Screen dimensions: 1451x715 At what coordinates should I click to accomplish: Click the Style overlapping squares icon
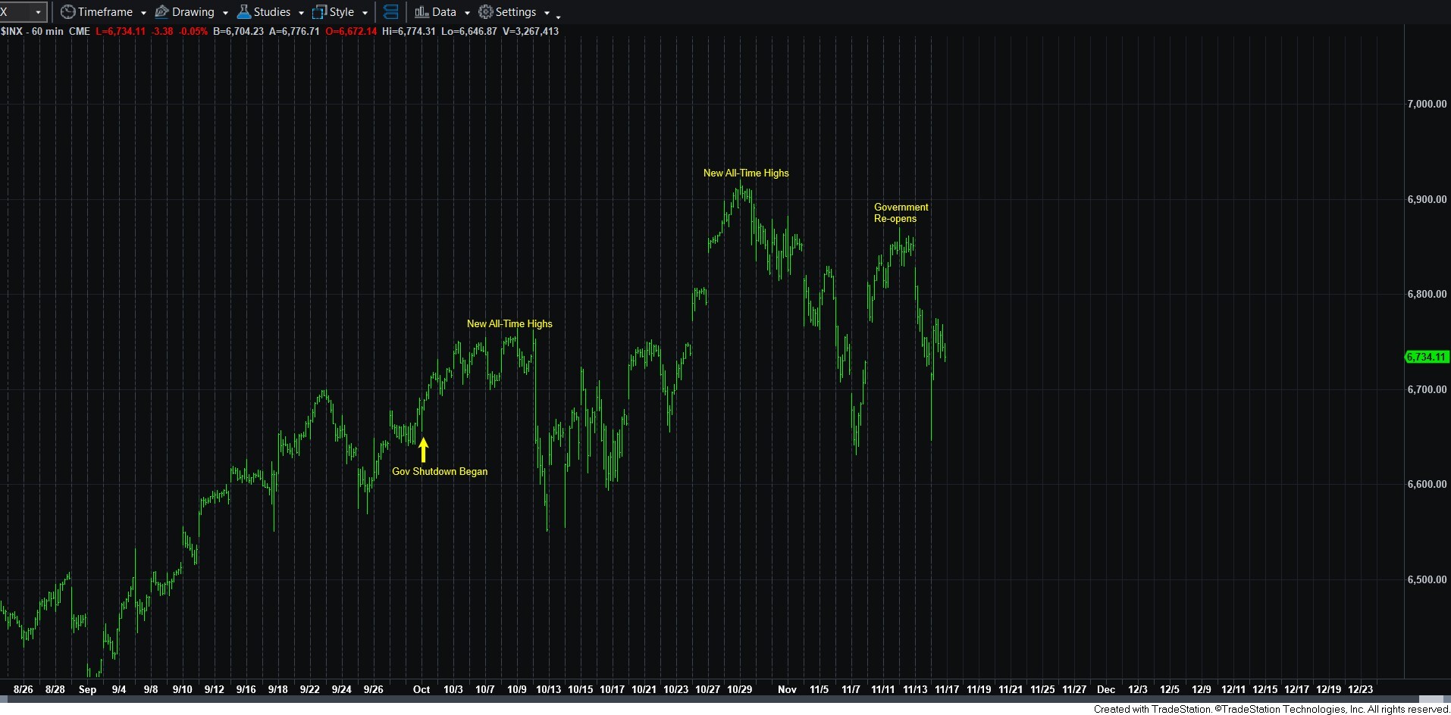click(319, 12)
